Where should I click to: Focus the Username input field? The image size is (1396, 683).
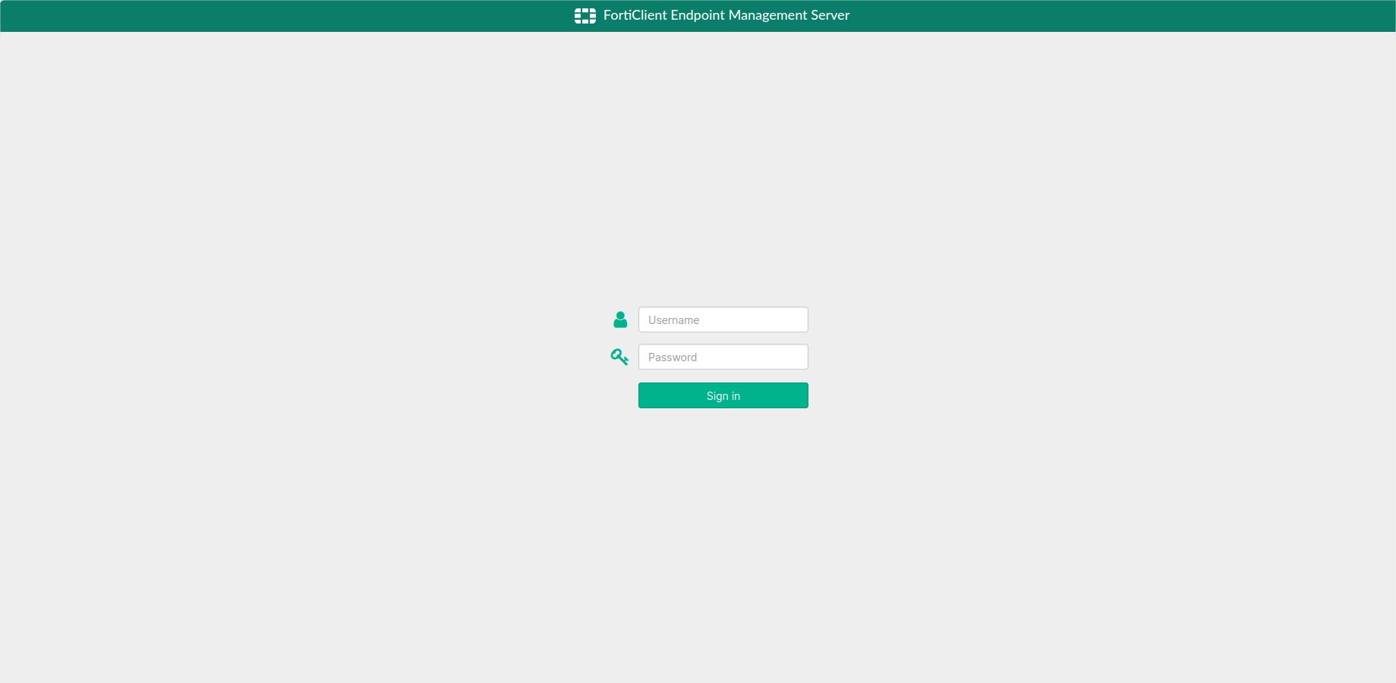coord(723,319)
